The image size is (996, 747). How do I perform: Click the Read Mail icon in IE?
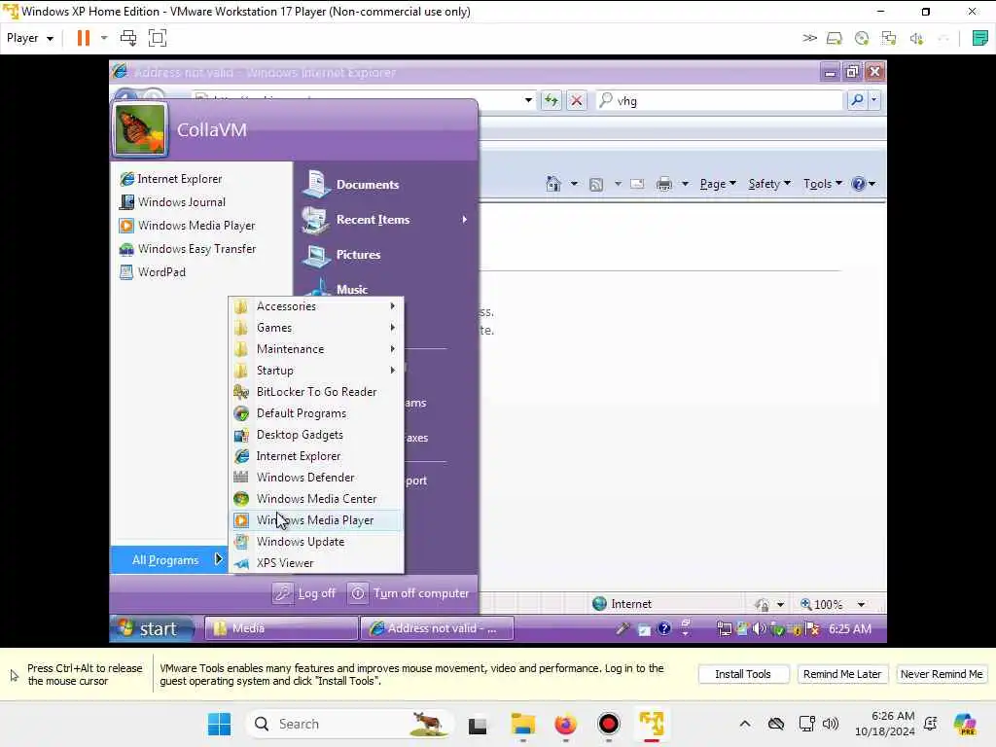pyautogui.click(x=637, y=184)
